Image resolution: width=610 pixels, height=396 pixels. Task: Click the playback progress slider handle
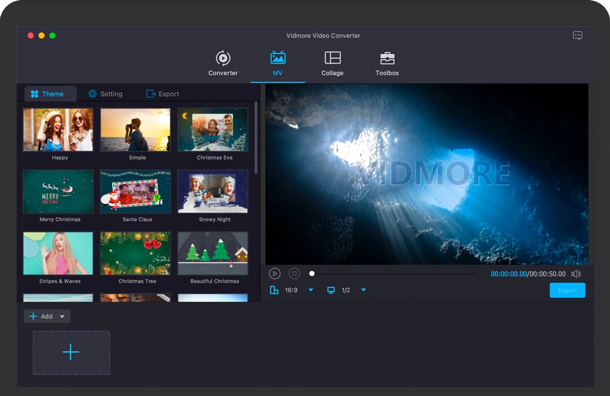[312, 274]
